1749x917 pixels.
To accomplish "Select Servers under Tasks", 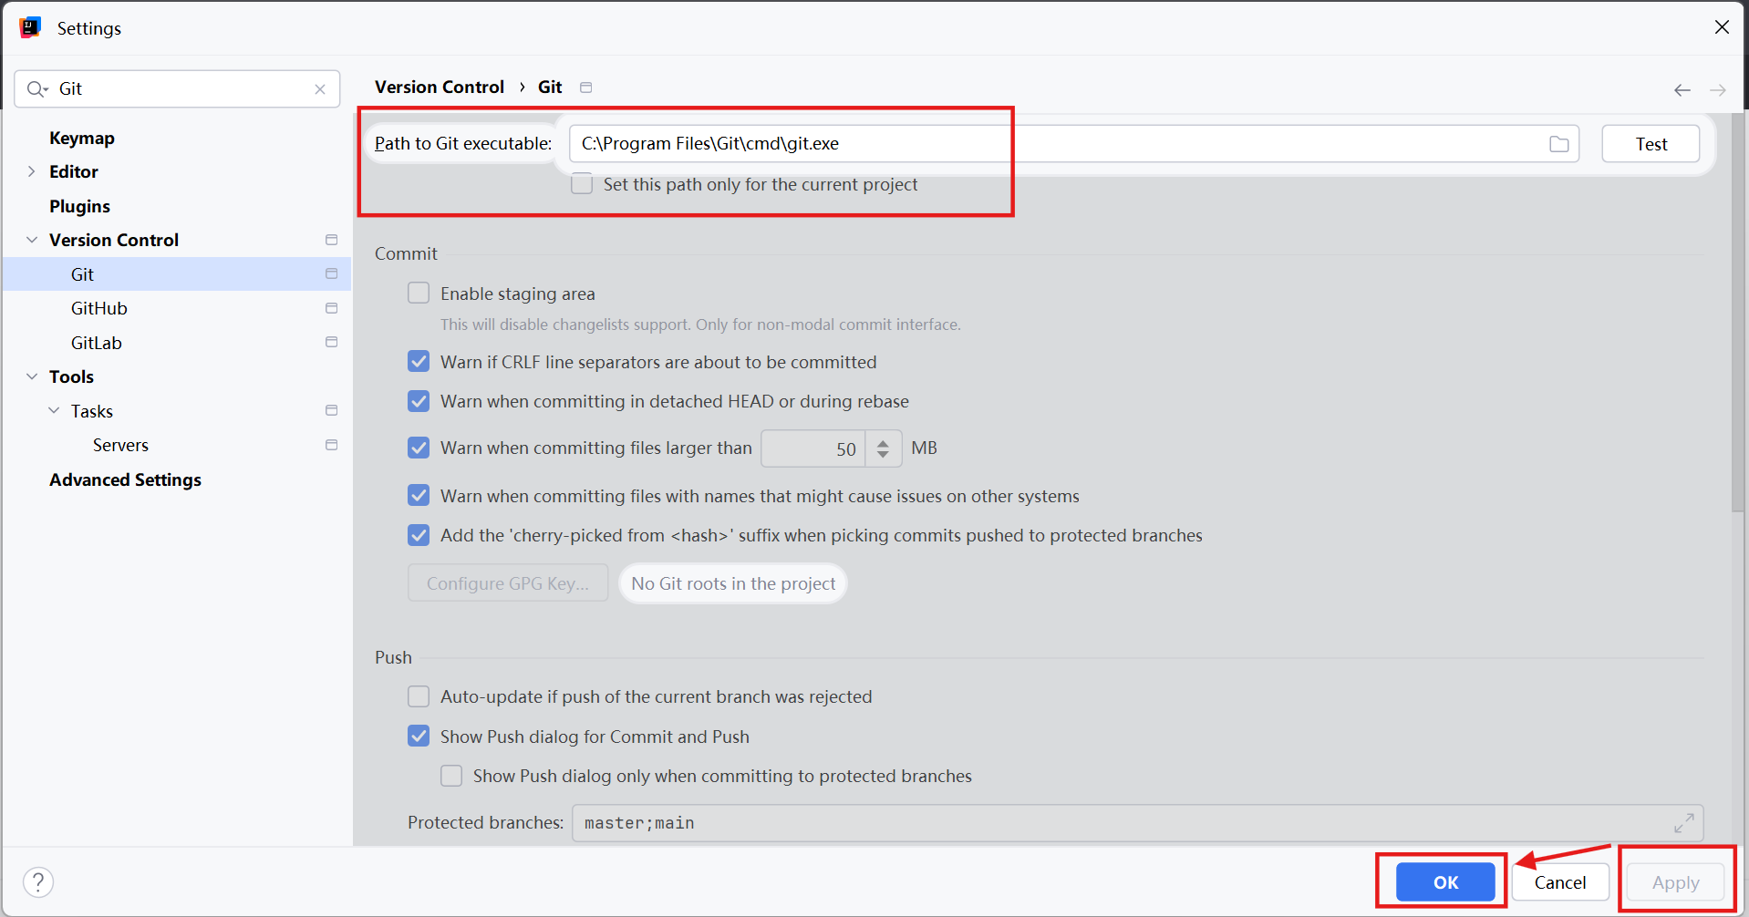I will pyautogui.click(x=120, y=445).
